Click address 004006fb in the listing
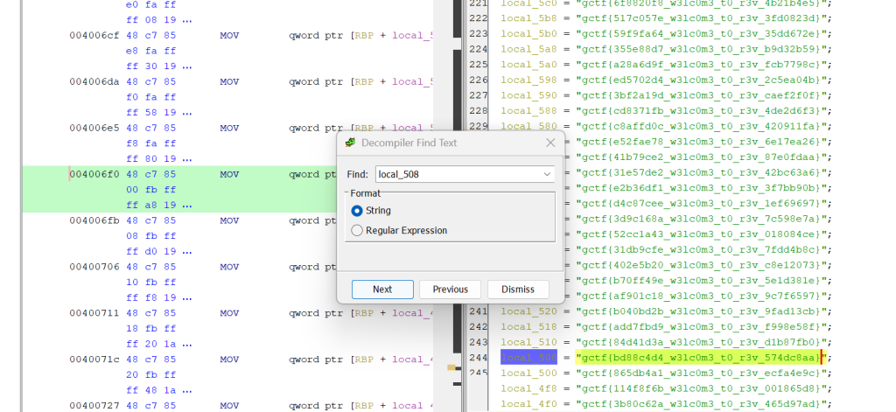This screenshot has width=896, height=412. point(94,220)
